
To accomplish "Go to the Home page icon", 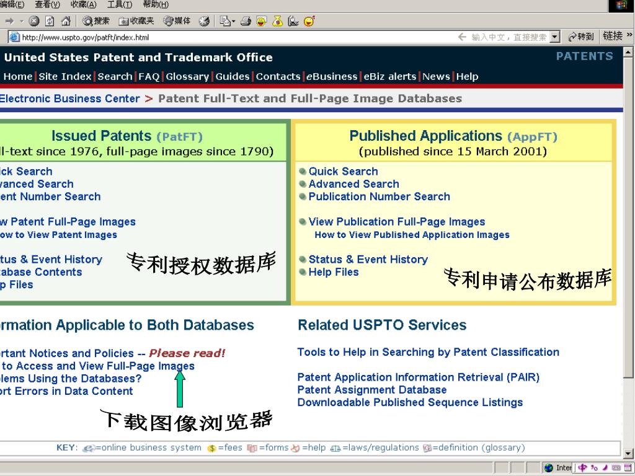I will [x=66, y=21].
